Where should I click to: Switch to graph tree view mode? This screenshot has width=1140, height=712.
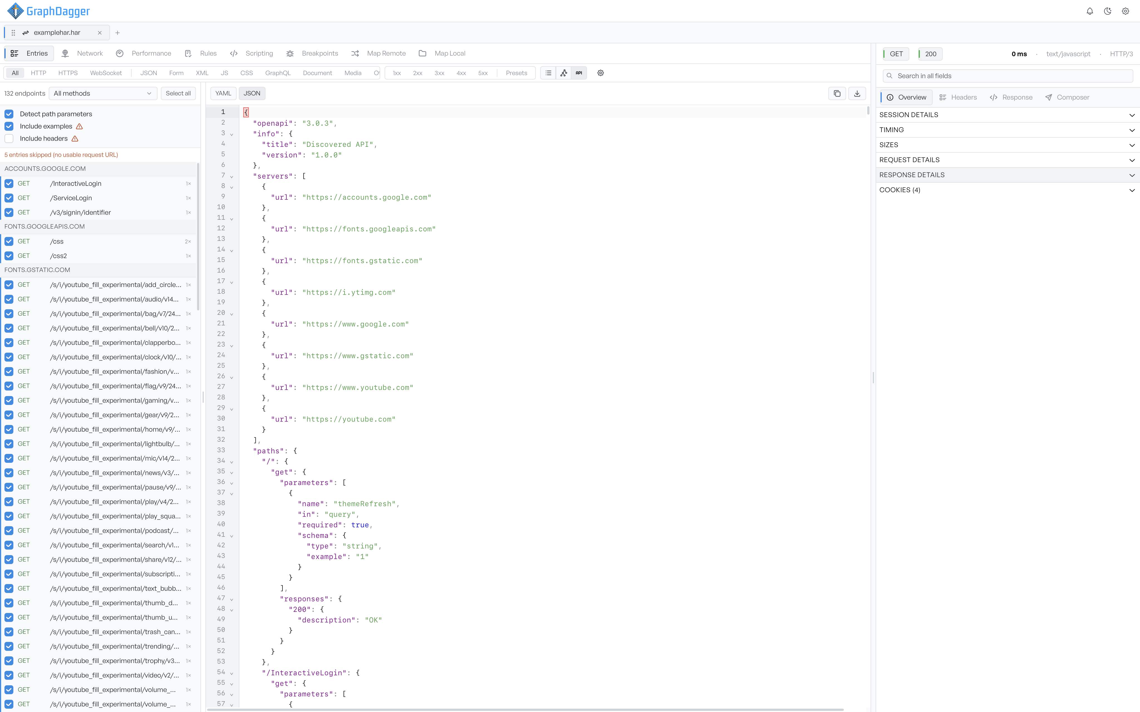click(x=563, y=73)
